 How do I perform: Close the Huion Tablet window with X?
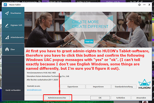click(149, 5)
